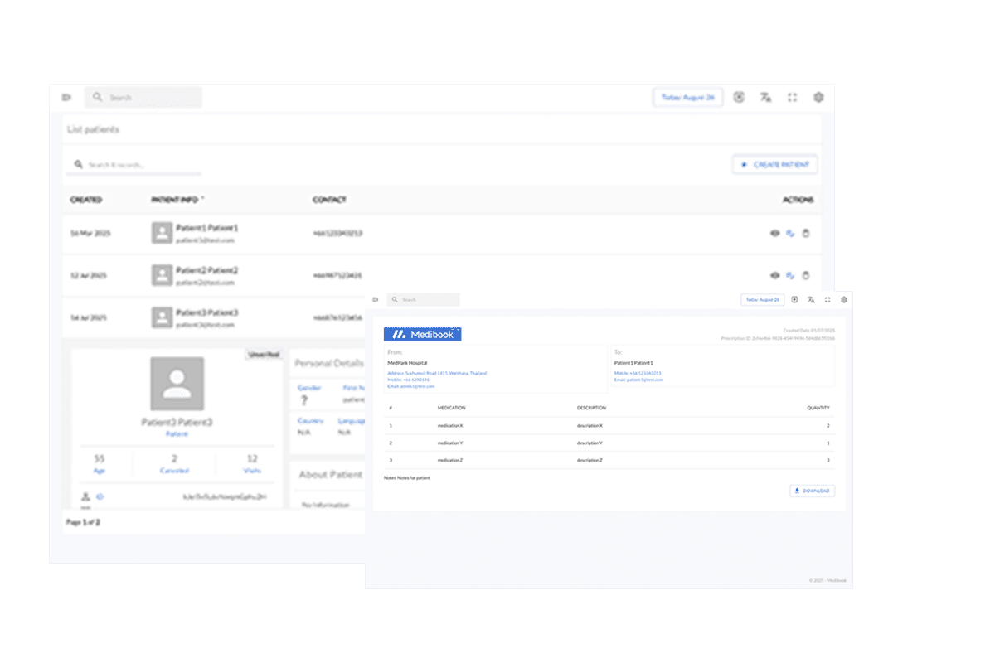Enter fullscreen from patients list header
995x663 pixels.
[792, 98]
